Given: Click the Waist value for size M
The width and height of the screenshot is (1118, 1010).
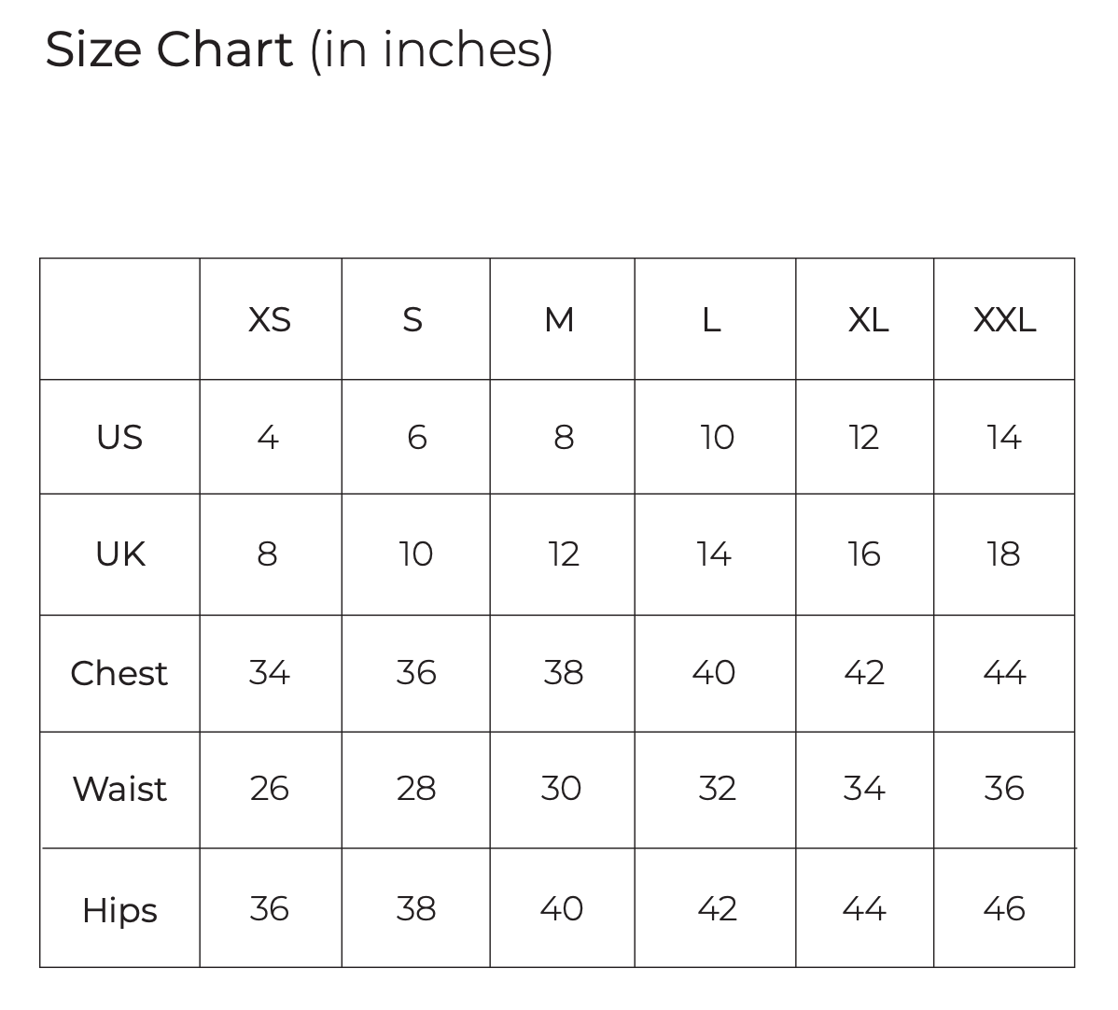Looking at the screenshot, I should pyautogui.click(x=561, y=789).
